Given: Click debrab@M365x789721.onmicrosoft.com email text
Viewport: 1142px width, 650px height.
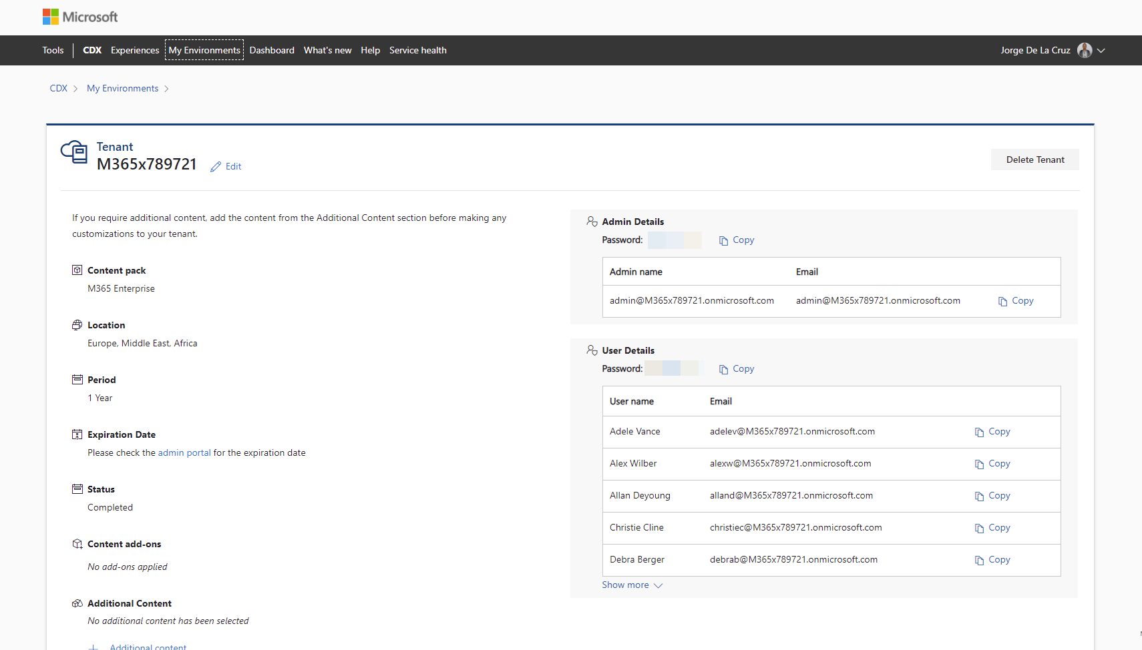Looking at the screenshot, I should (x=794, y=560).
